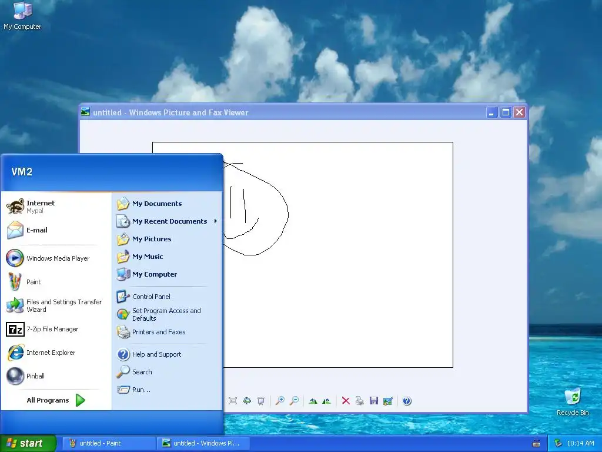Click the edit picture icon in viewer toolbar
Image resolution: width=602 pixels, height=452 pixels.
(388, 401)
